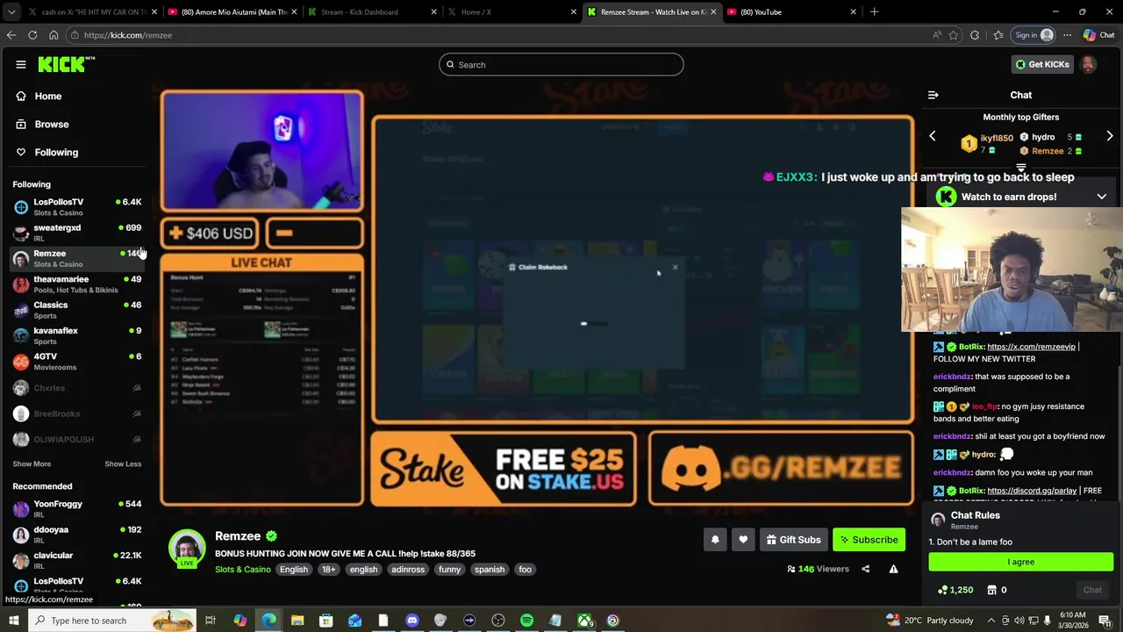Open the 4GTV channel
This screenshot has width=1123, height=632.
pyautogui.click(x=77, y=361)
